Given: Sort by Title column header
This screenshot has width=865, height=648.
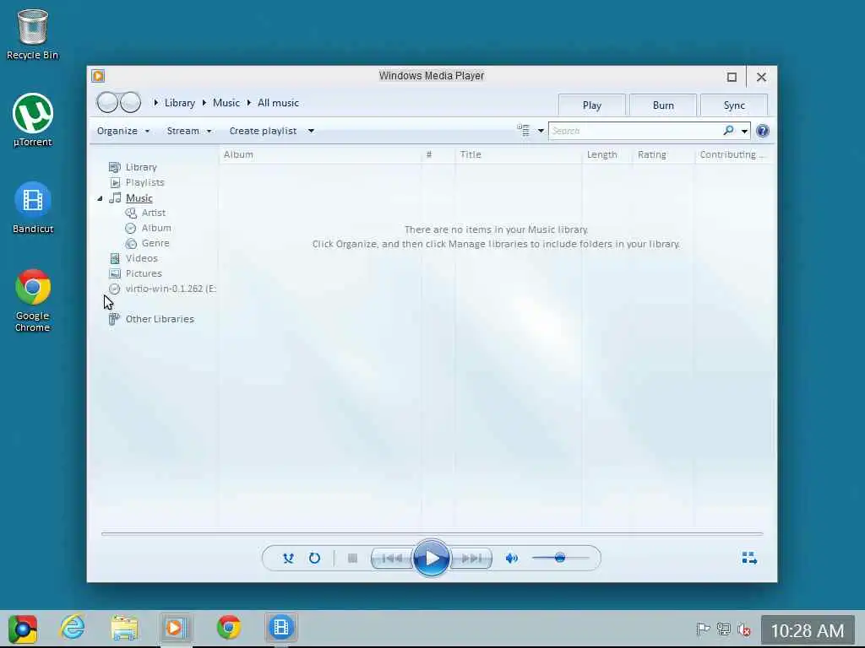Looking at the screenshot, I should [518, 155].
